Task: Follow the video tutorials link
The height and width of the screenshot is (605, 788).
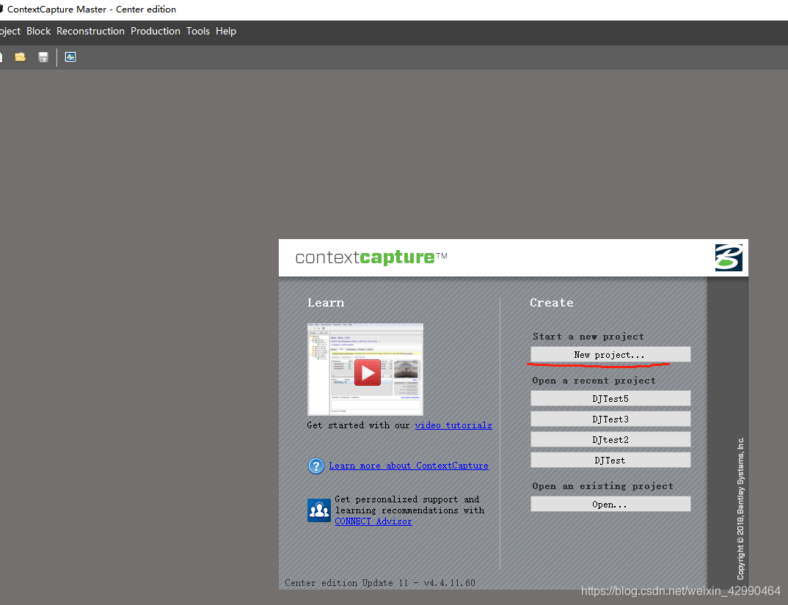Action: [x=453, y=425]
